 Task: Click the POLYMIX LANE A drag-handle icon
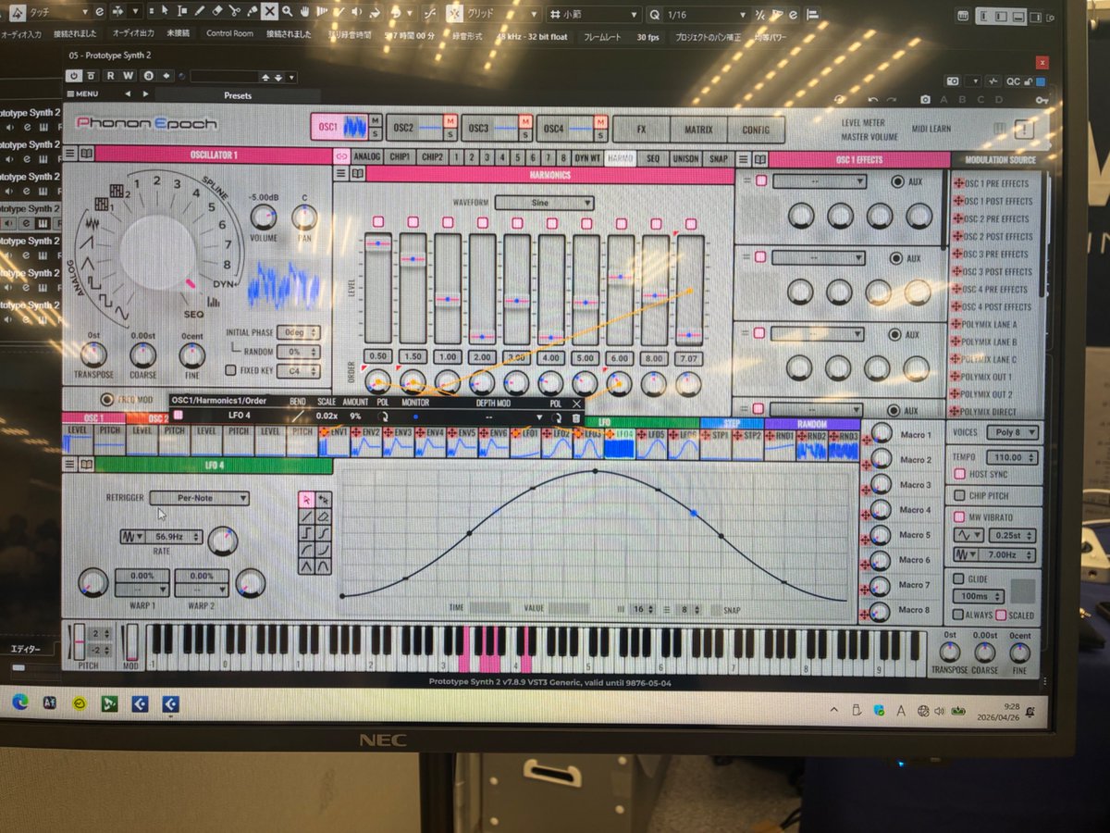coord(957,325)
